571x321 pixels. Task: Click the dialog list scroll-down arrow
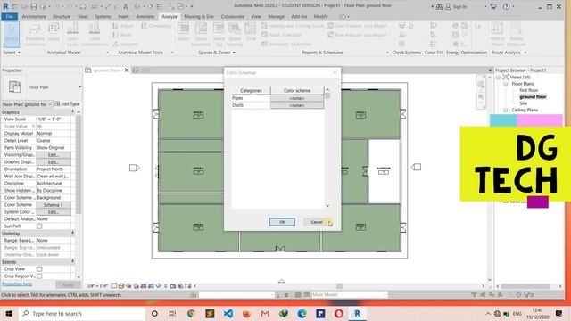click(327, 206)
